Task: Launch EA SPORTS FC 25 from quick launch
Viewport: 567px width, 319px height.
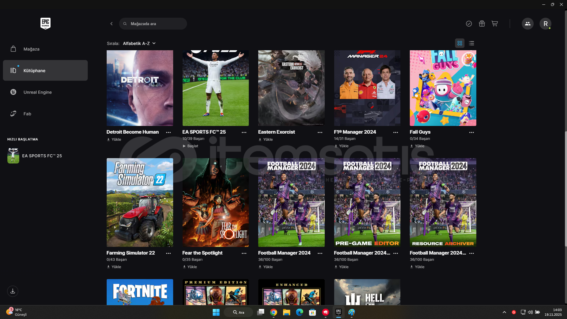Action: click(35, 156)
